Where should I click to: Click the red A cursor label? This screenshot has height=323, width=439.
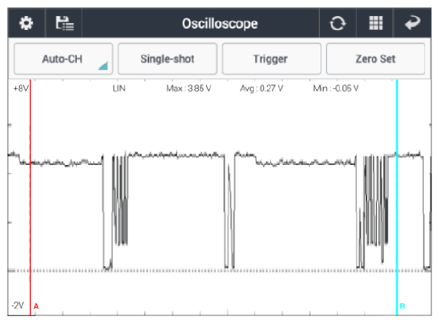tap(36, 306)
